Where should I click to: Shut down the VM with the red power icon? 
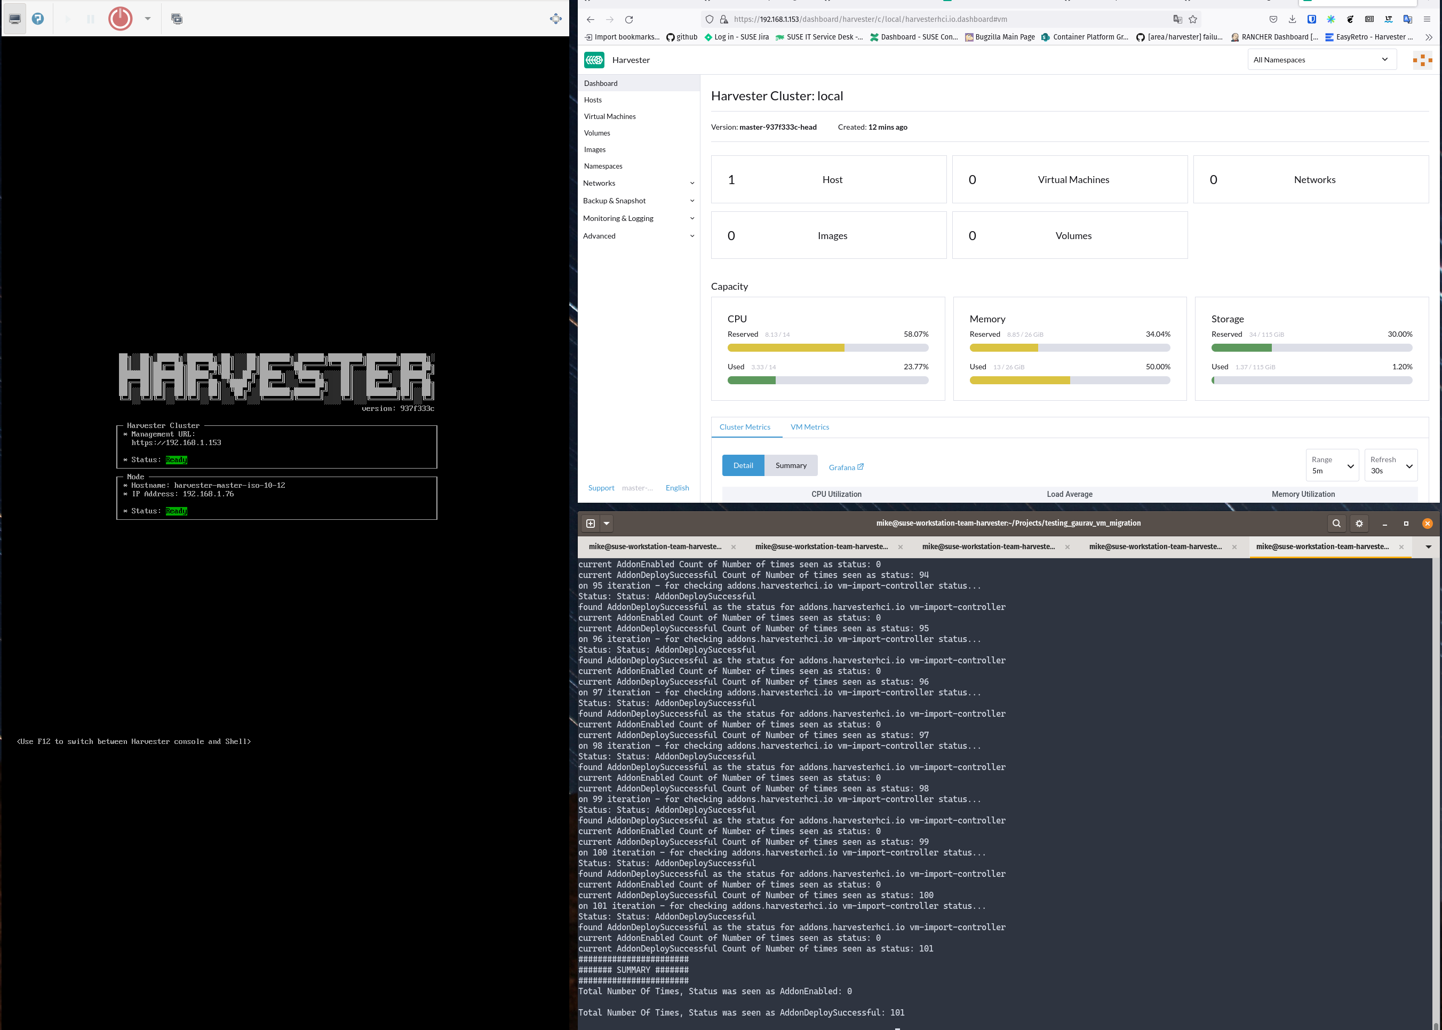120,18
